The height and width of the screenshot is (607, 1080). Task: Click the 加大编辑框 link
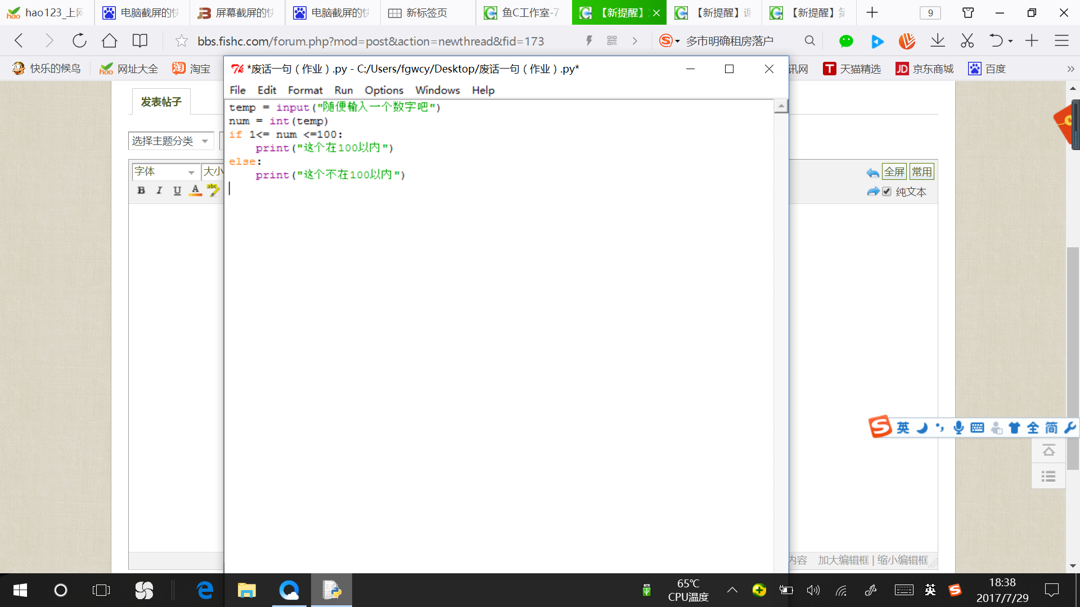click(843, 560)
